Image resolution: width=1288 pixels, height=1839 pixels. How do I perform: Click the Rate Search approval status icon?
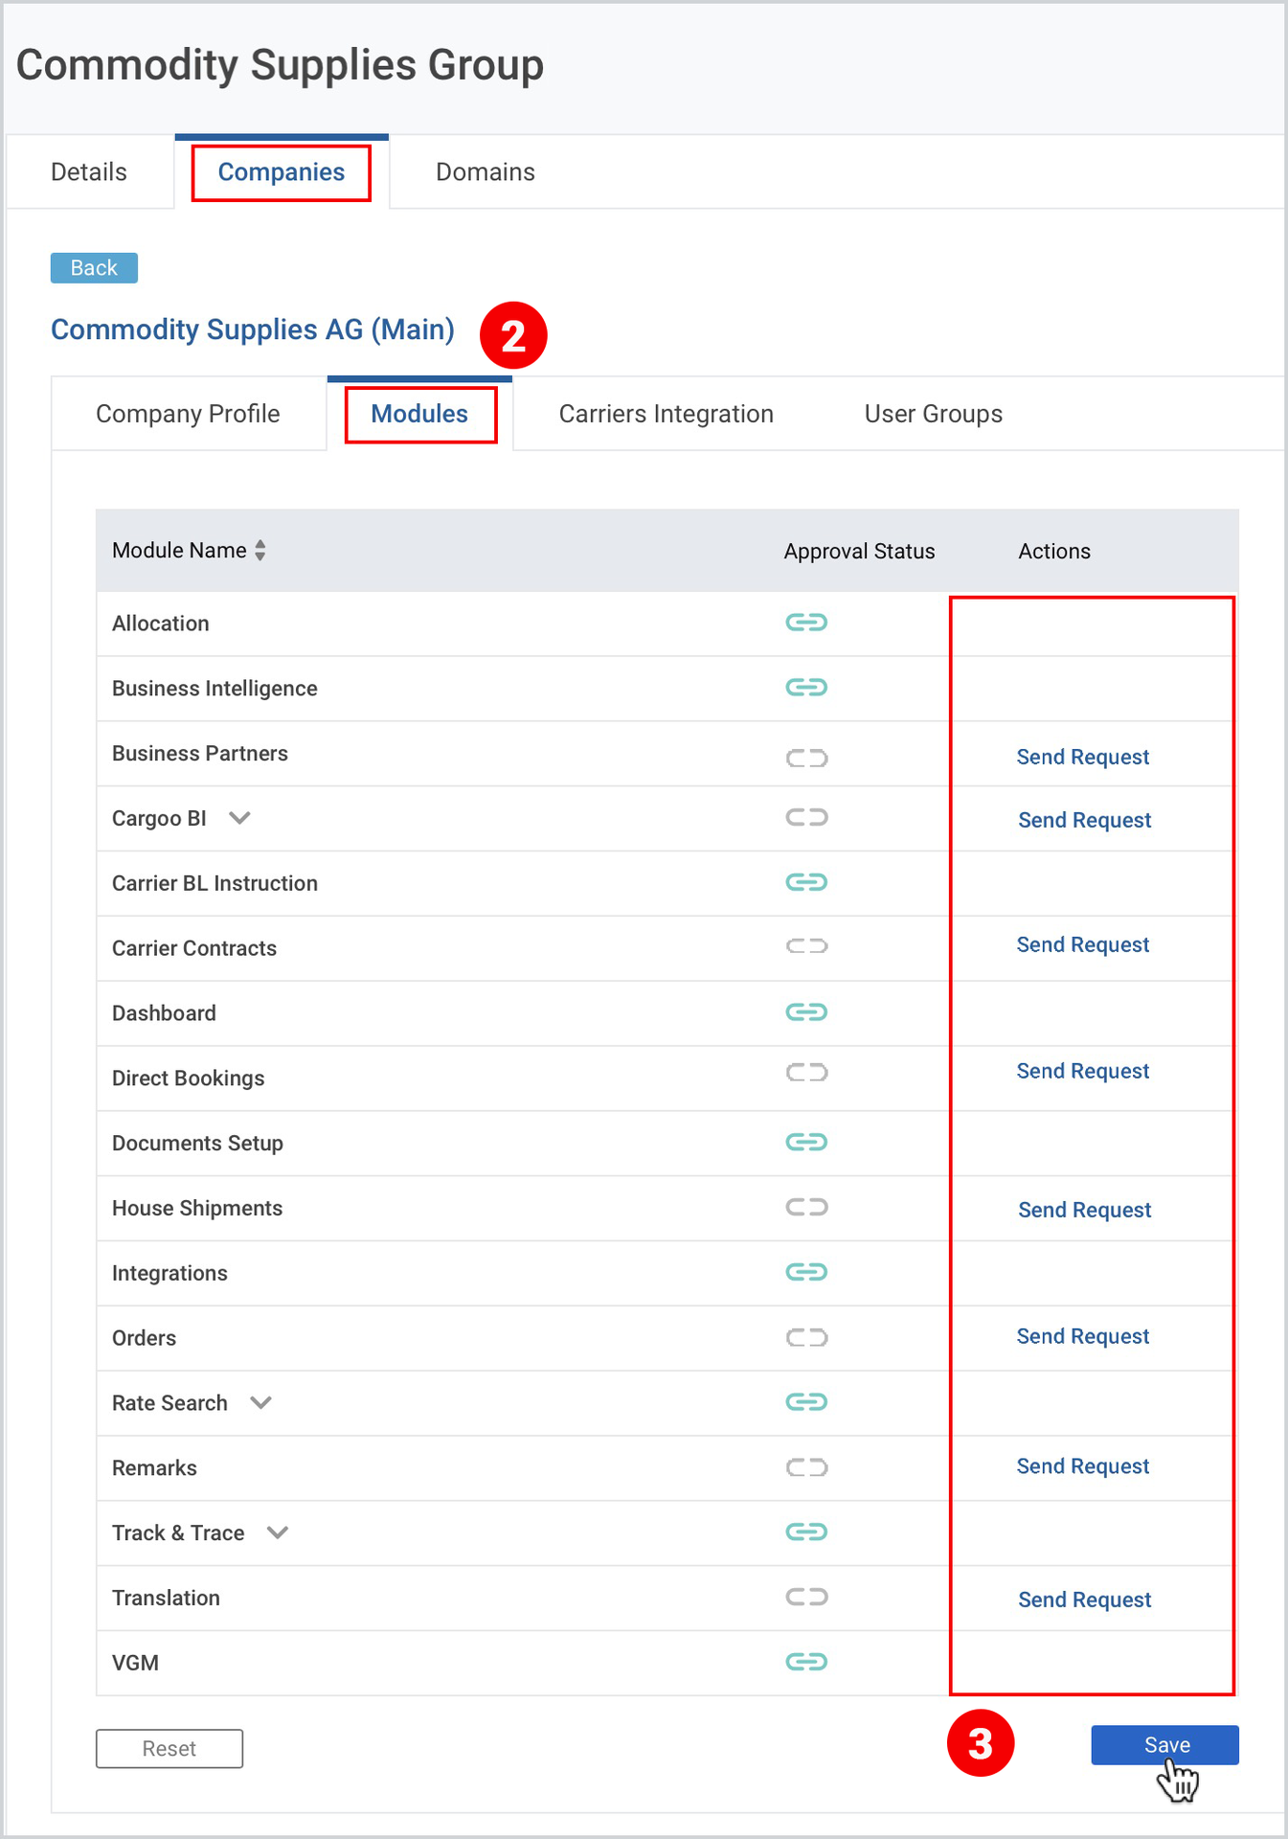pos(806,1402)
